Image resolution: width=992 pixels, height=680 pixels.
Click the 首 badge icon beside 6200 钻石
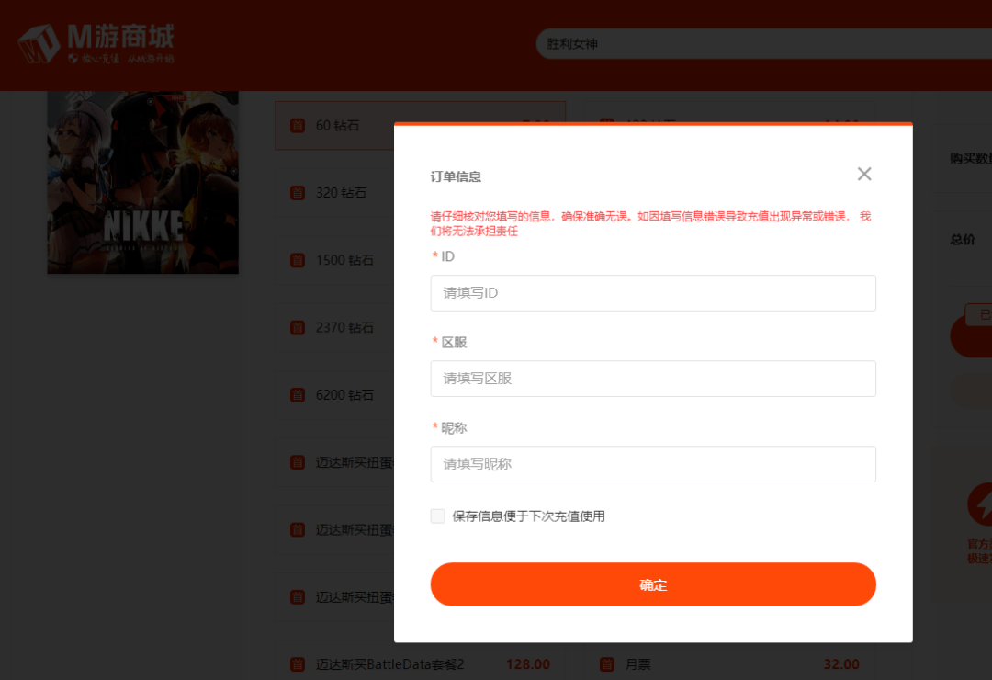point(298,395)
